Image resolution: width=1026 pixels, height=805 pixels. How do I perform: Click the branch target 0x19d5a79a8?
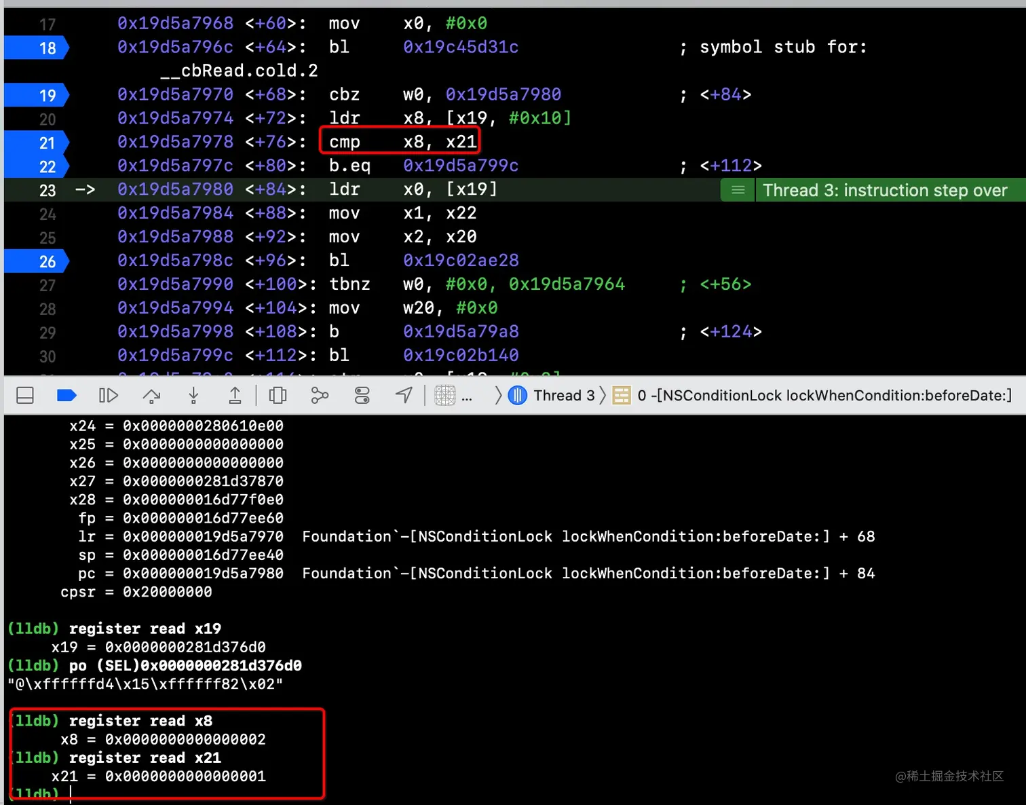click(461, 331)
